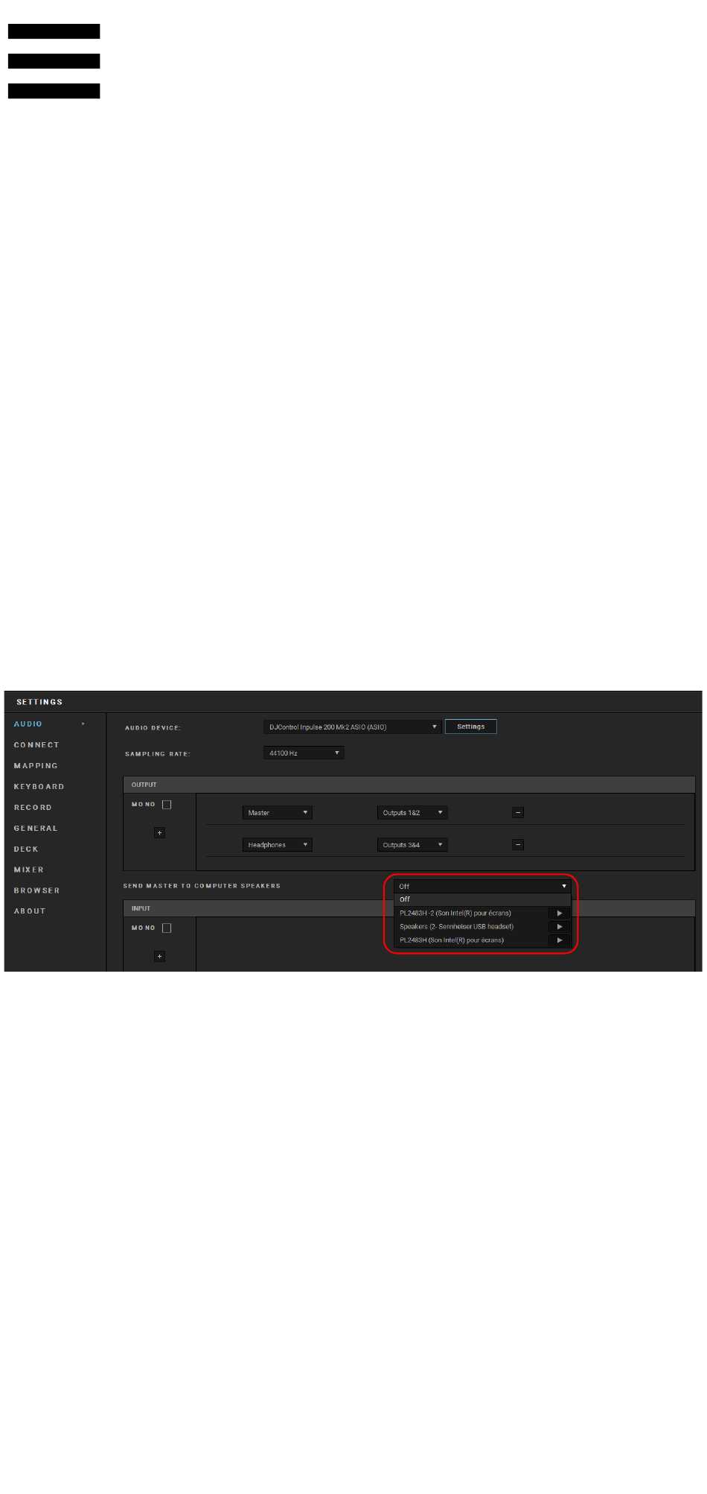Choose Speakers (2- Sennheiser USB headset) option
This screenshot has height=1494, width=707.
pos(457,927)
